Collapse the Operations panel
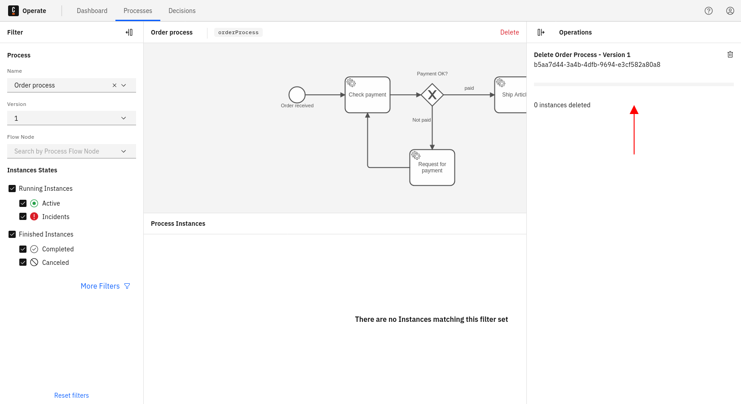 541,32
